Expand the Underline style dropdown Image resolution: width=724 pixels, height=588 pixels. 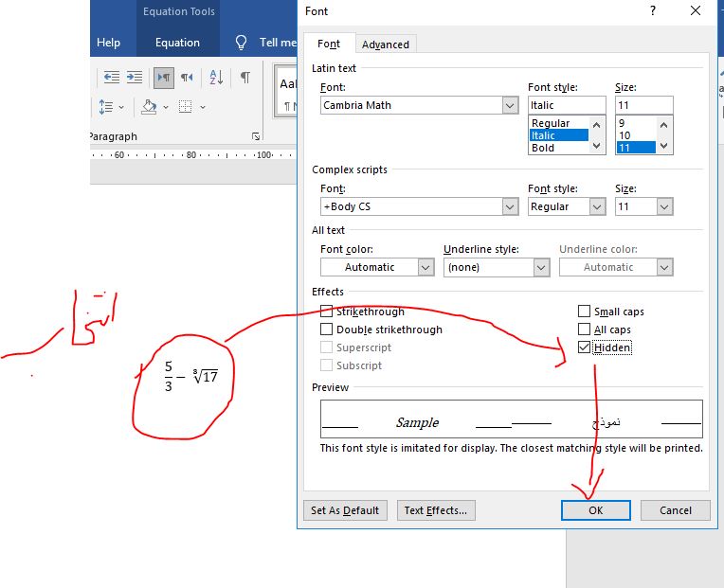click(540, 267)
